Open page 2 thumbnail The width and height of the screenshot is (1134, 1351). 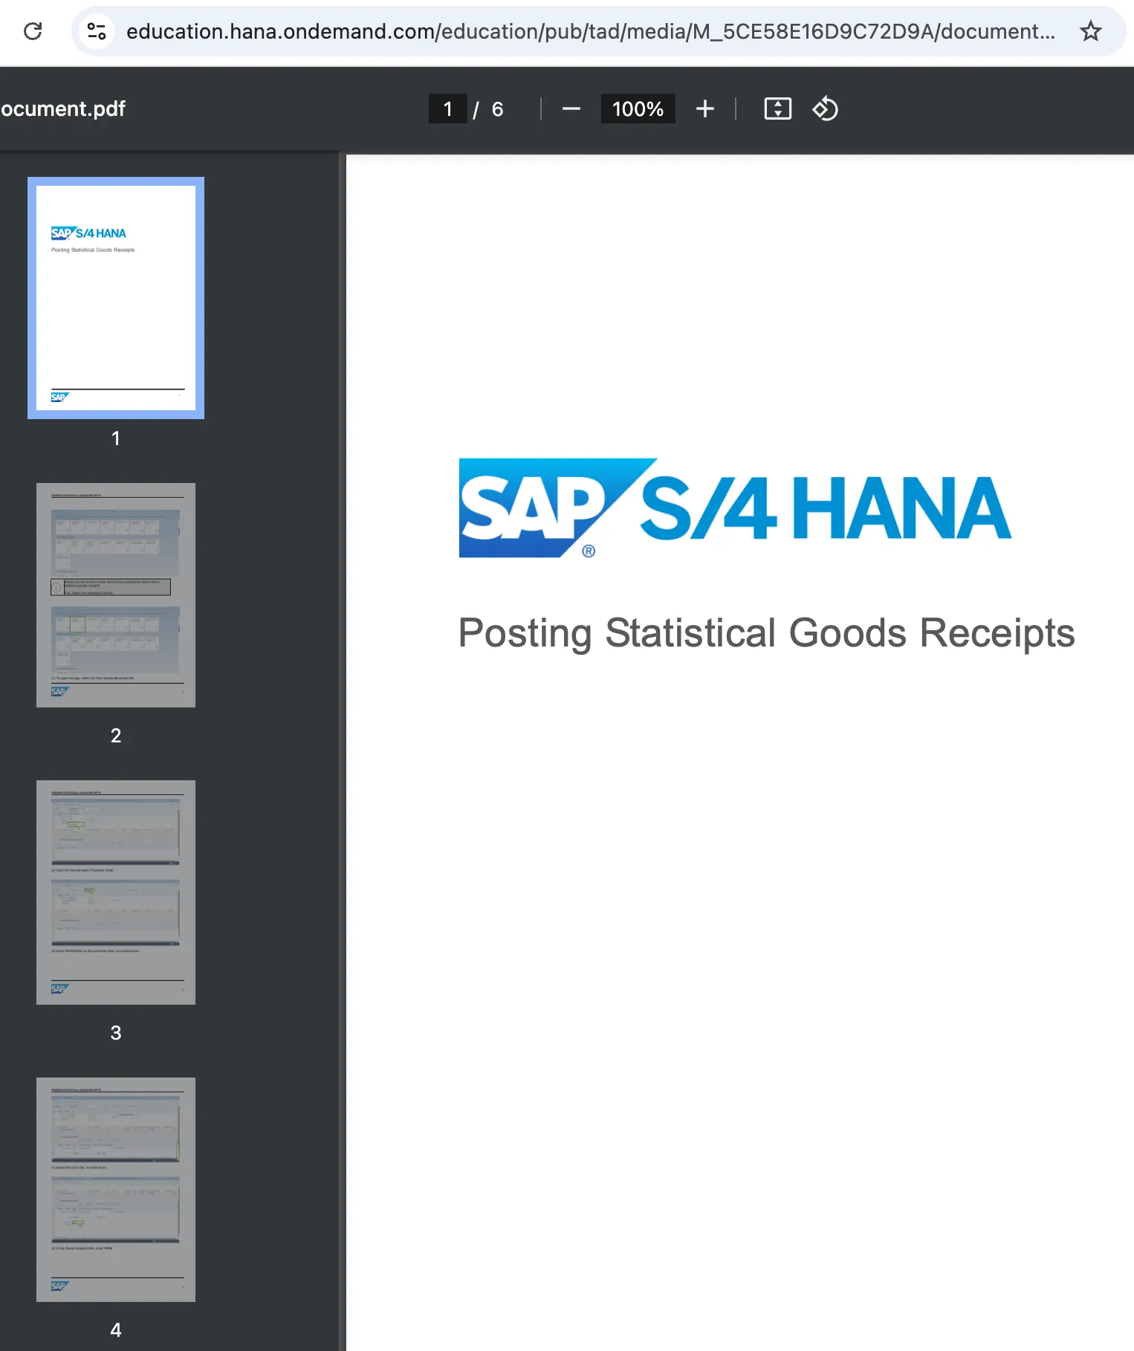coord(116,594)
